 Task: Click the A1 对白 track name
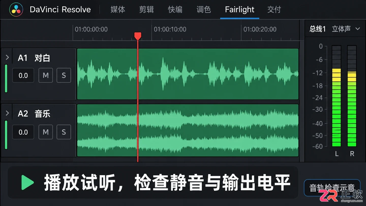pos(34,58)
